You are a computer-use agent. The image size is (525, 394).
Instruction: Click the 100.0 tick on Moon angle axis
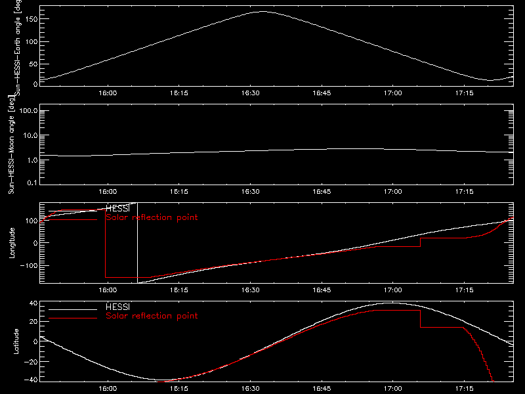(28, 110)
